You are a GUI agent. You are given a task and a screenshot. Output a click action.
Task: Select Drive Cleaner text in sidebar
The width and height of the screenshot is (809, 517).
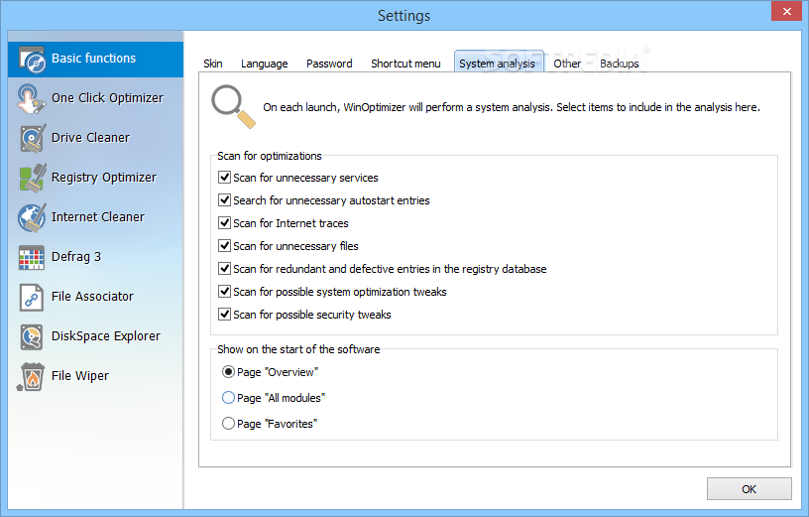(x=90, y=138)
